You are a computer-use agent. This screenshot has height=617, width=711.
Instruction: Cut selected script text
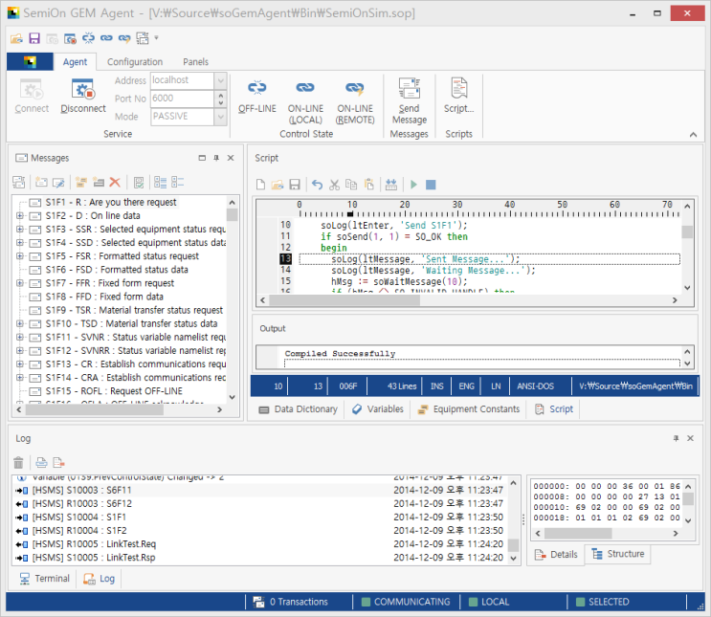pyautogui.click(x=334, y=185)
